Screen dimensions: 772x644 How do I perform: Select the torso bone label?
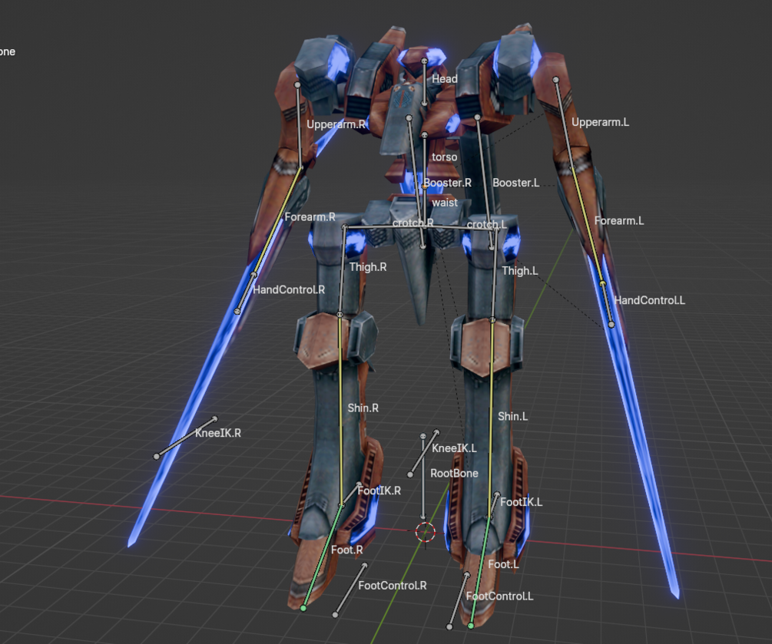445,157
